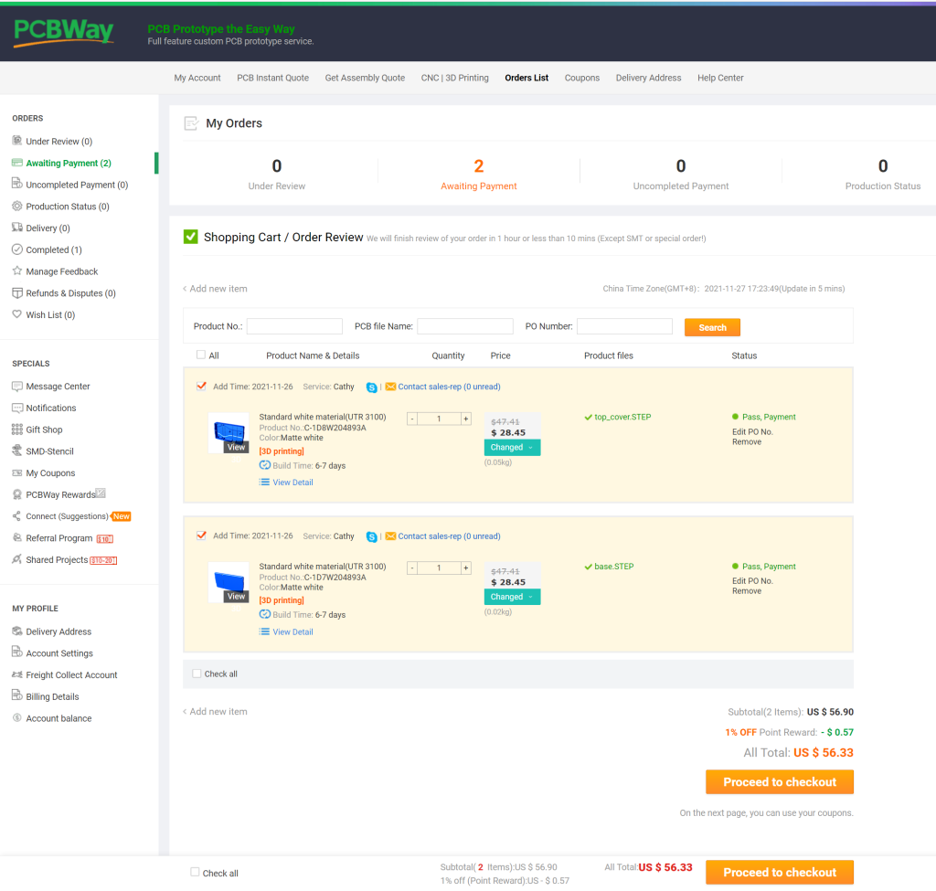Open CNC | 3D Printing menu
The image size is (936, 891).
455,78
